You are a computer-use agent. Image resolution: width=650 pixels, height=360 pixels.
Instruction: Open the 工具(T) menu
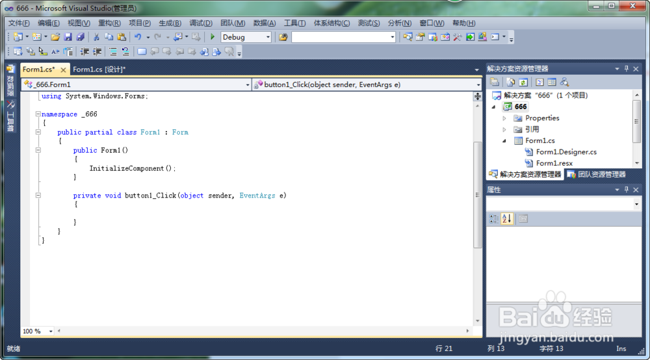[294, 23]
